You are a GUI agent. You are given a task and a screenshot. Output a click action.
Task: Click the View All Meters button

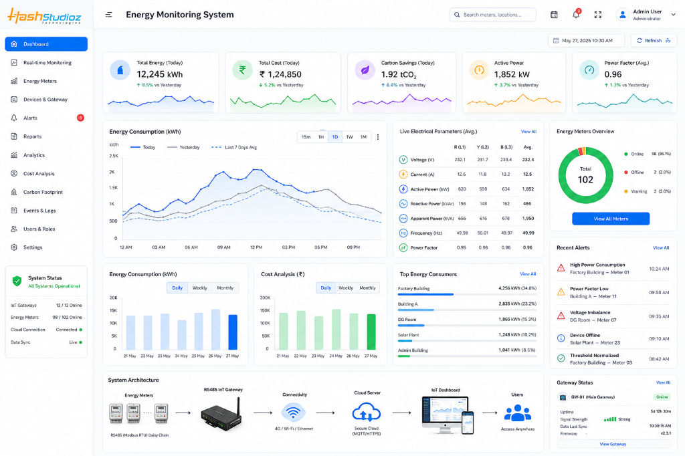[611, 219]
